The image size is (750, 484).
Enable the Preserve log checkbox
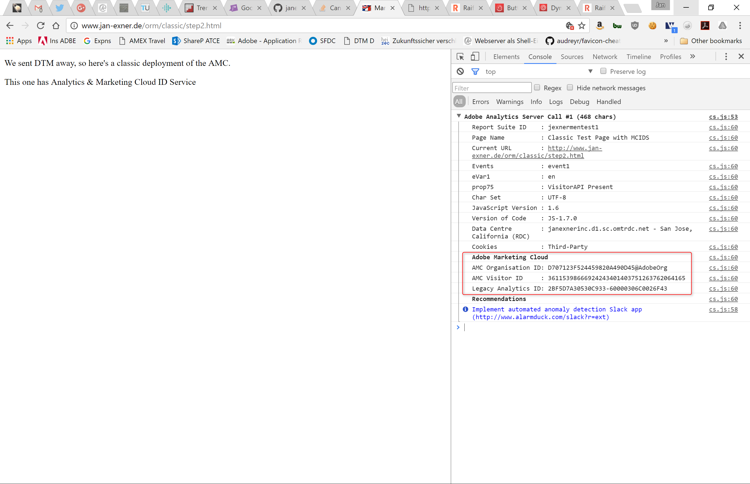[x=603, y=71]
